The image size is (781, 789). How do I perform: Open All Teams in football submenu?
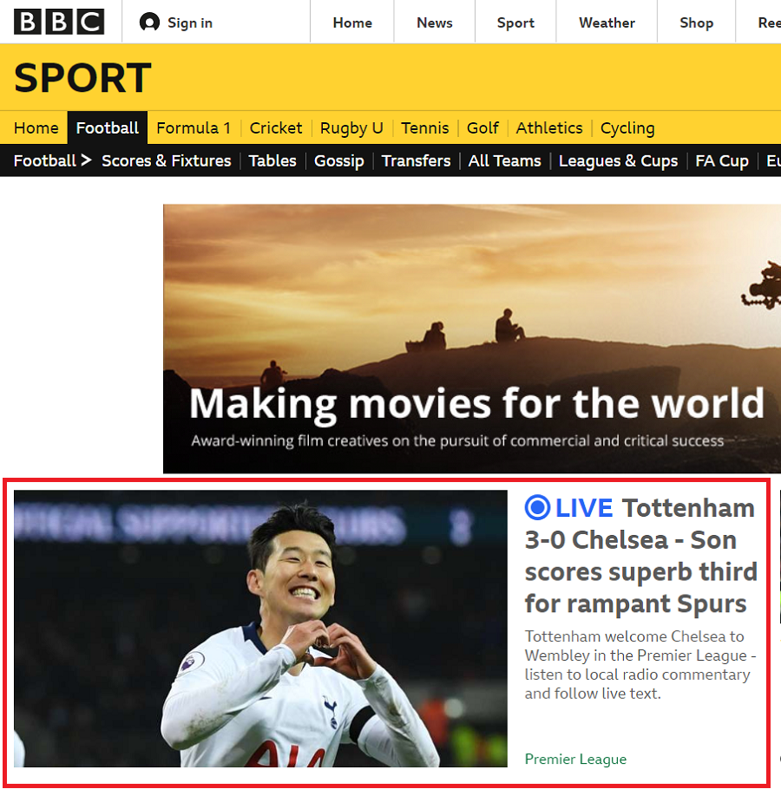pos(504,160)
